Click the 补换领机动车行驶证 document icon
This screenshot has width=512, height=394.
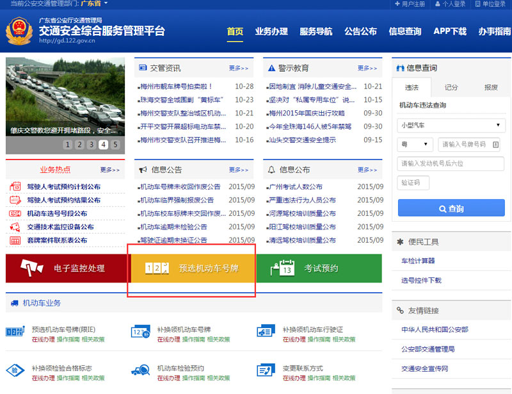tap(266, 332)
